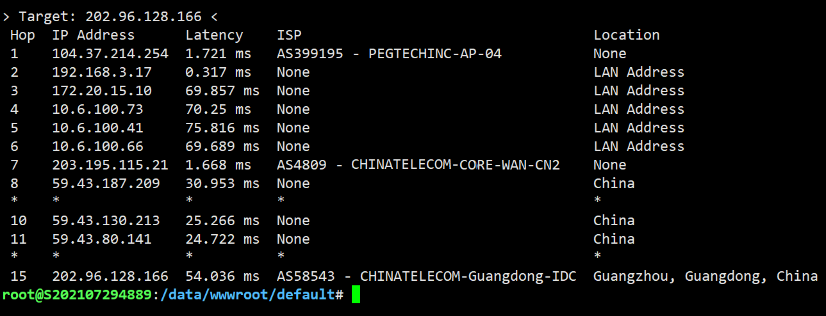Image resolution: width=826 pixels, height=316 pixels.
Task: Click the IP Address column header
Action: 94,35
